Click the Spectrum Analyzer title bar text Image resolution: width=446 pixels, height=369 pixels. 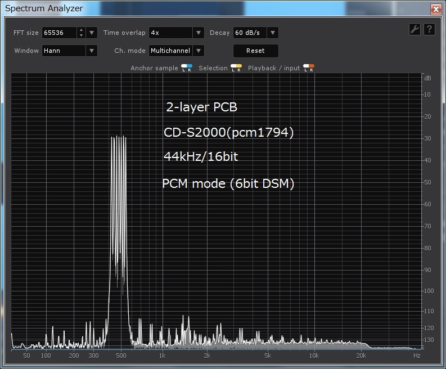(44, 8)
